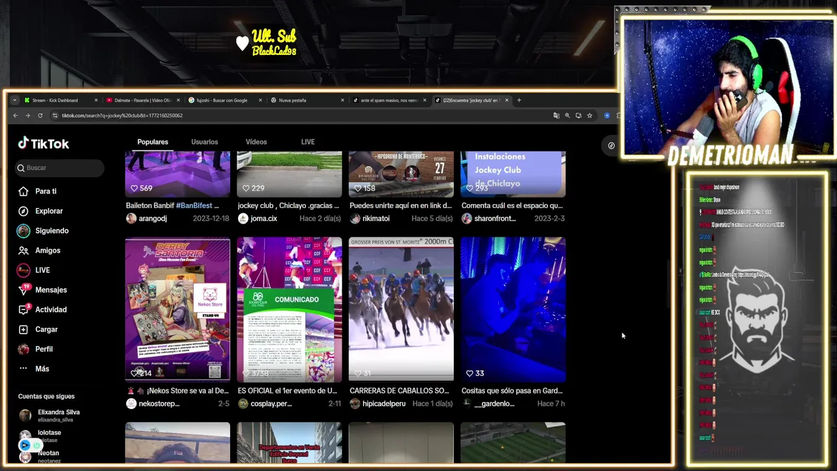Open the COMUNICADO video thumbnail
The height and width of the screenshot is (471, 837).
click(289, 309)
